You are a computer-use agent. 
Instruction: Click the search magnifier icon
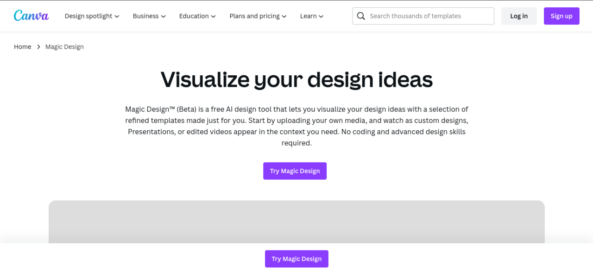tap(361, 16)
